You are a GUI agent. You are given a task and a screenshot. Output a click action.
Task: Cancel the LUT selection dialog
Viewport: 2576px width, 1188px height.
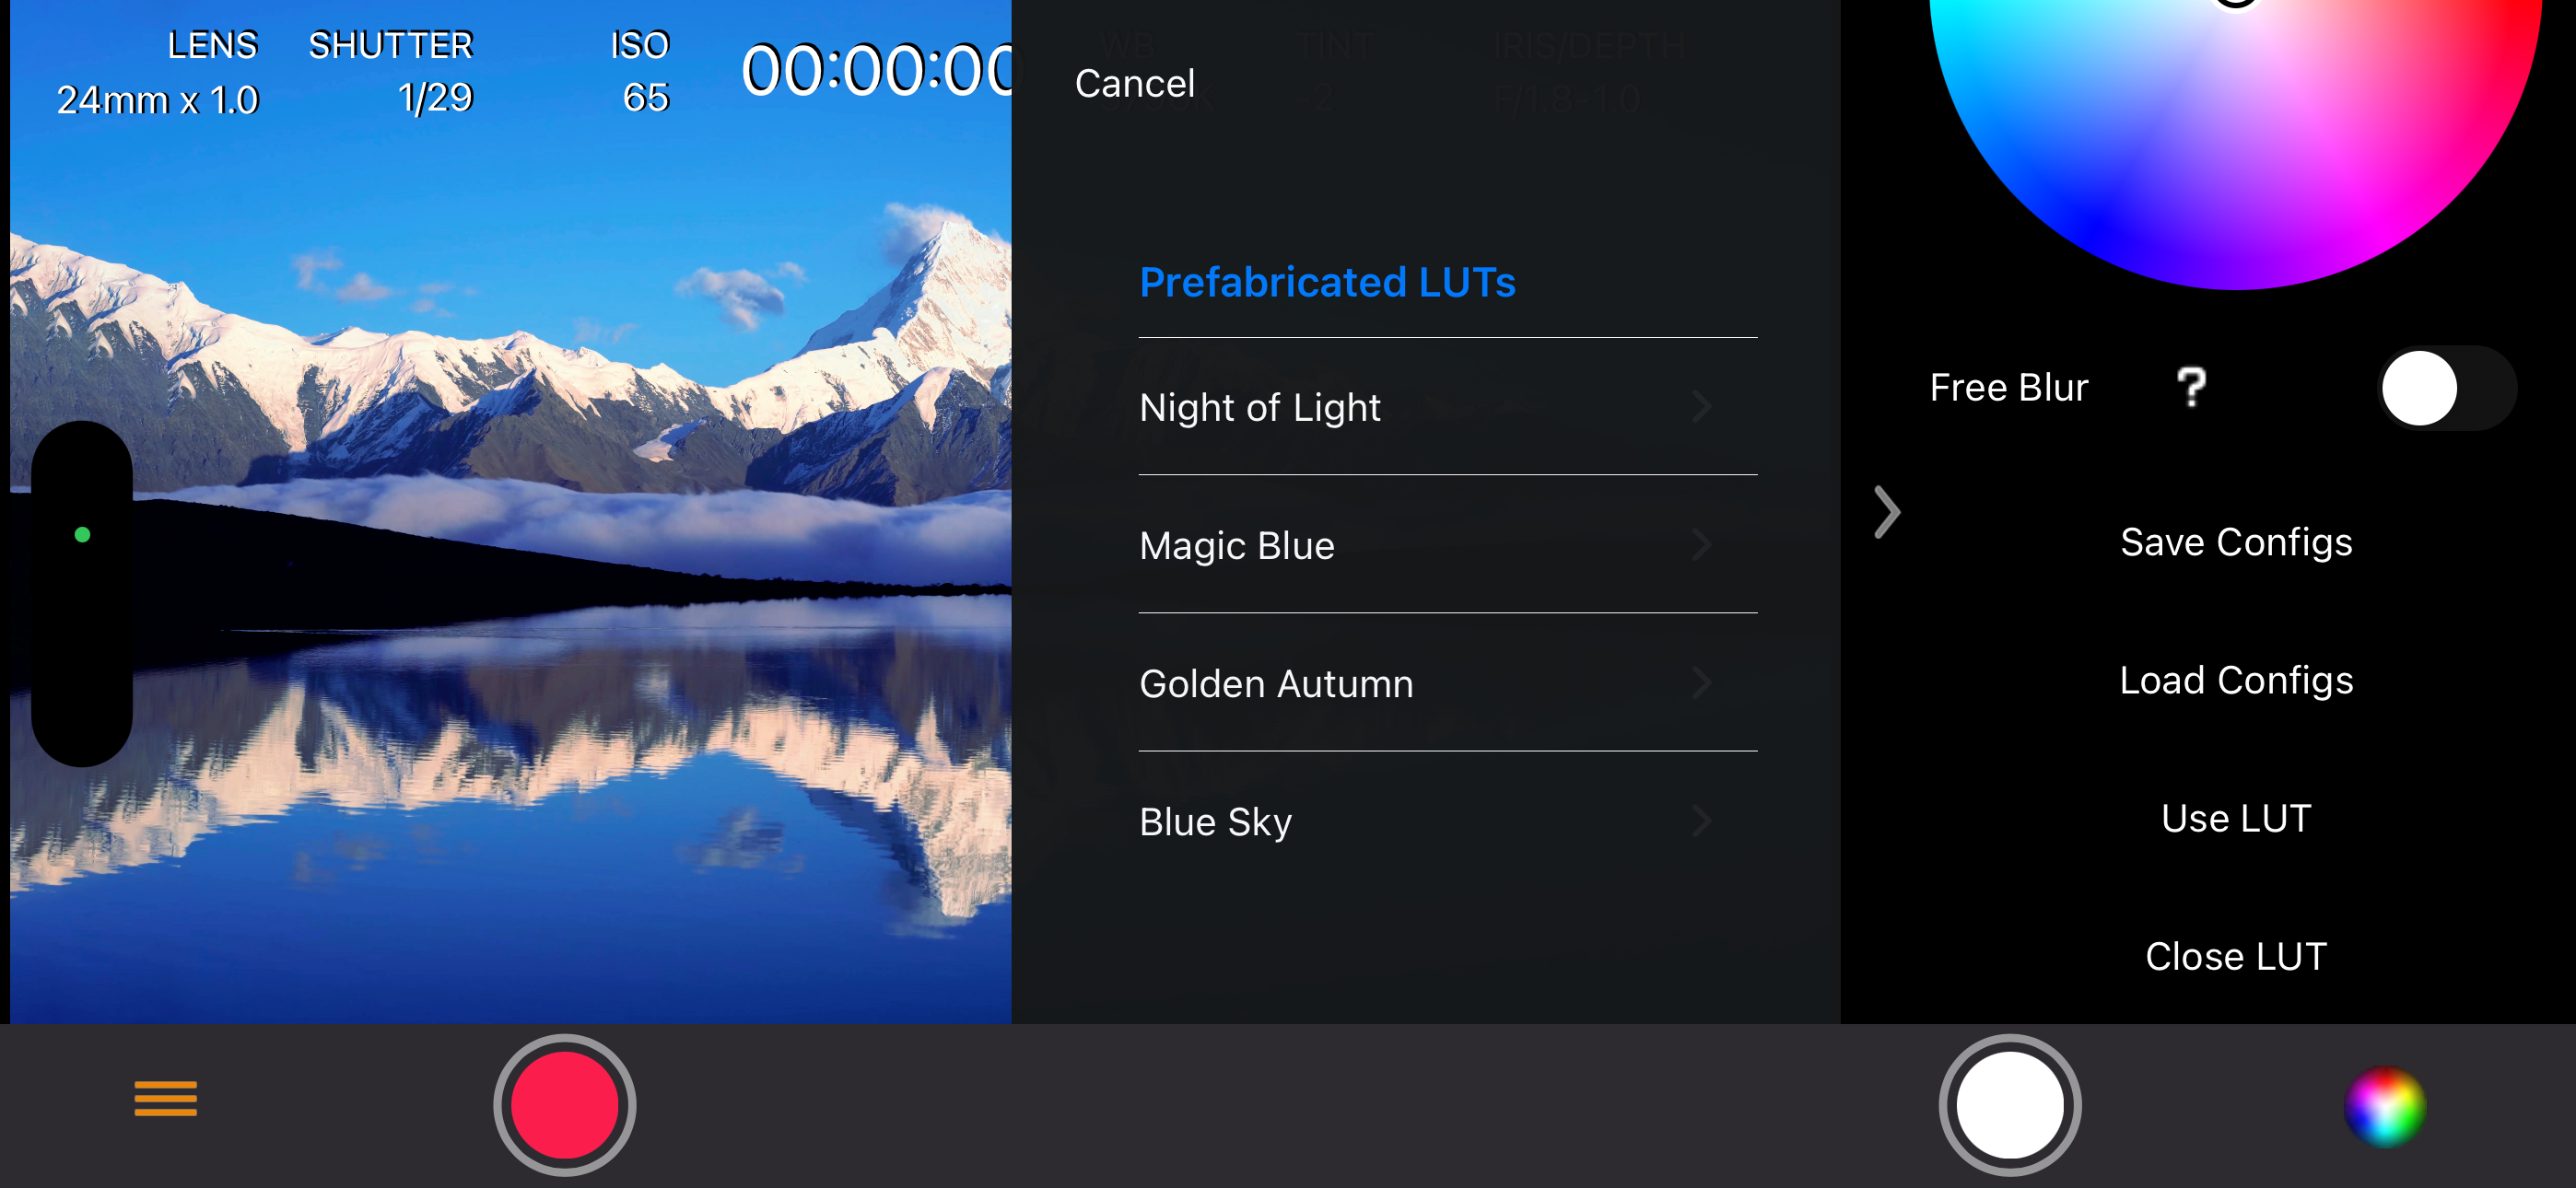pyautogui.click(x=1135, y=84)
